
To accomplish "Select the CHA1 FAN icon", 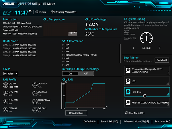I will coord(35,85).
